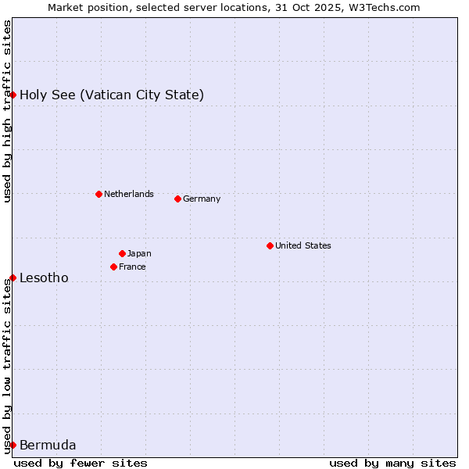This screenshot has width=469, height=469.
Task: Click the France red data point
Action: (x=113, y=267)
